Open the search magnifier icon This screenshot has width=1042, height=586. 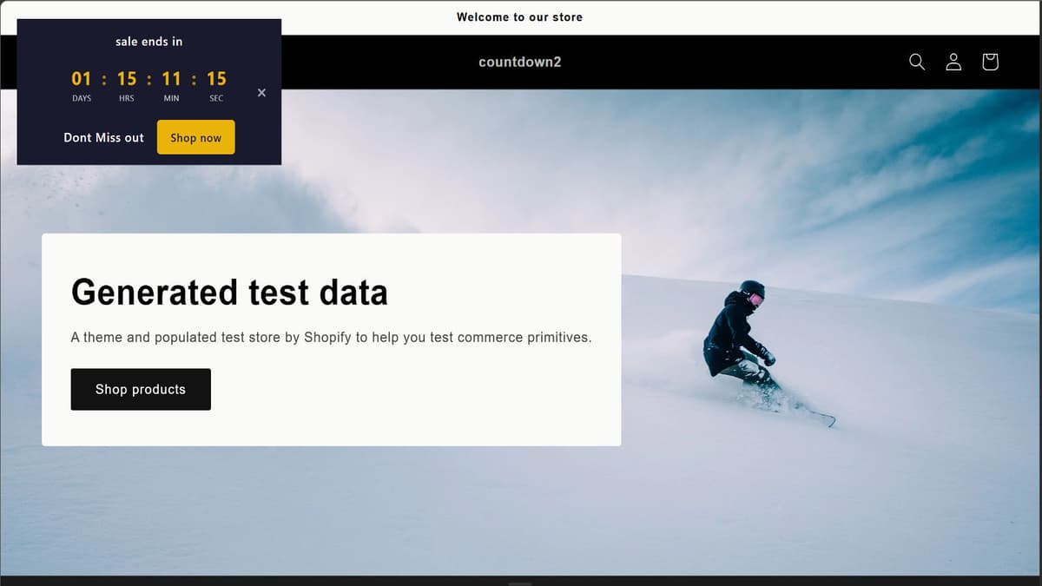916,62
